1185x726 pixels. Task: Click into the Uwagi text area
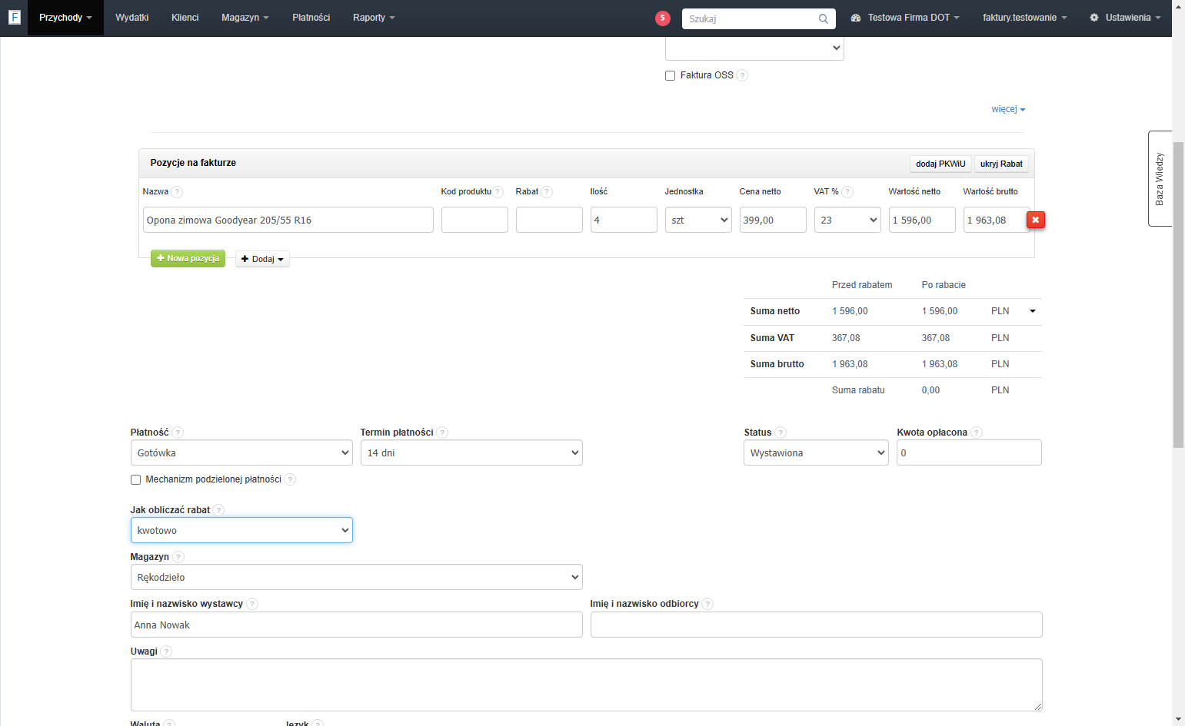pos(587,685)
